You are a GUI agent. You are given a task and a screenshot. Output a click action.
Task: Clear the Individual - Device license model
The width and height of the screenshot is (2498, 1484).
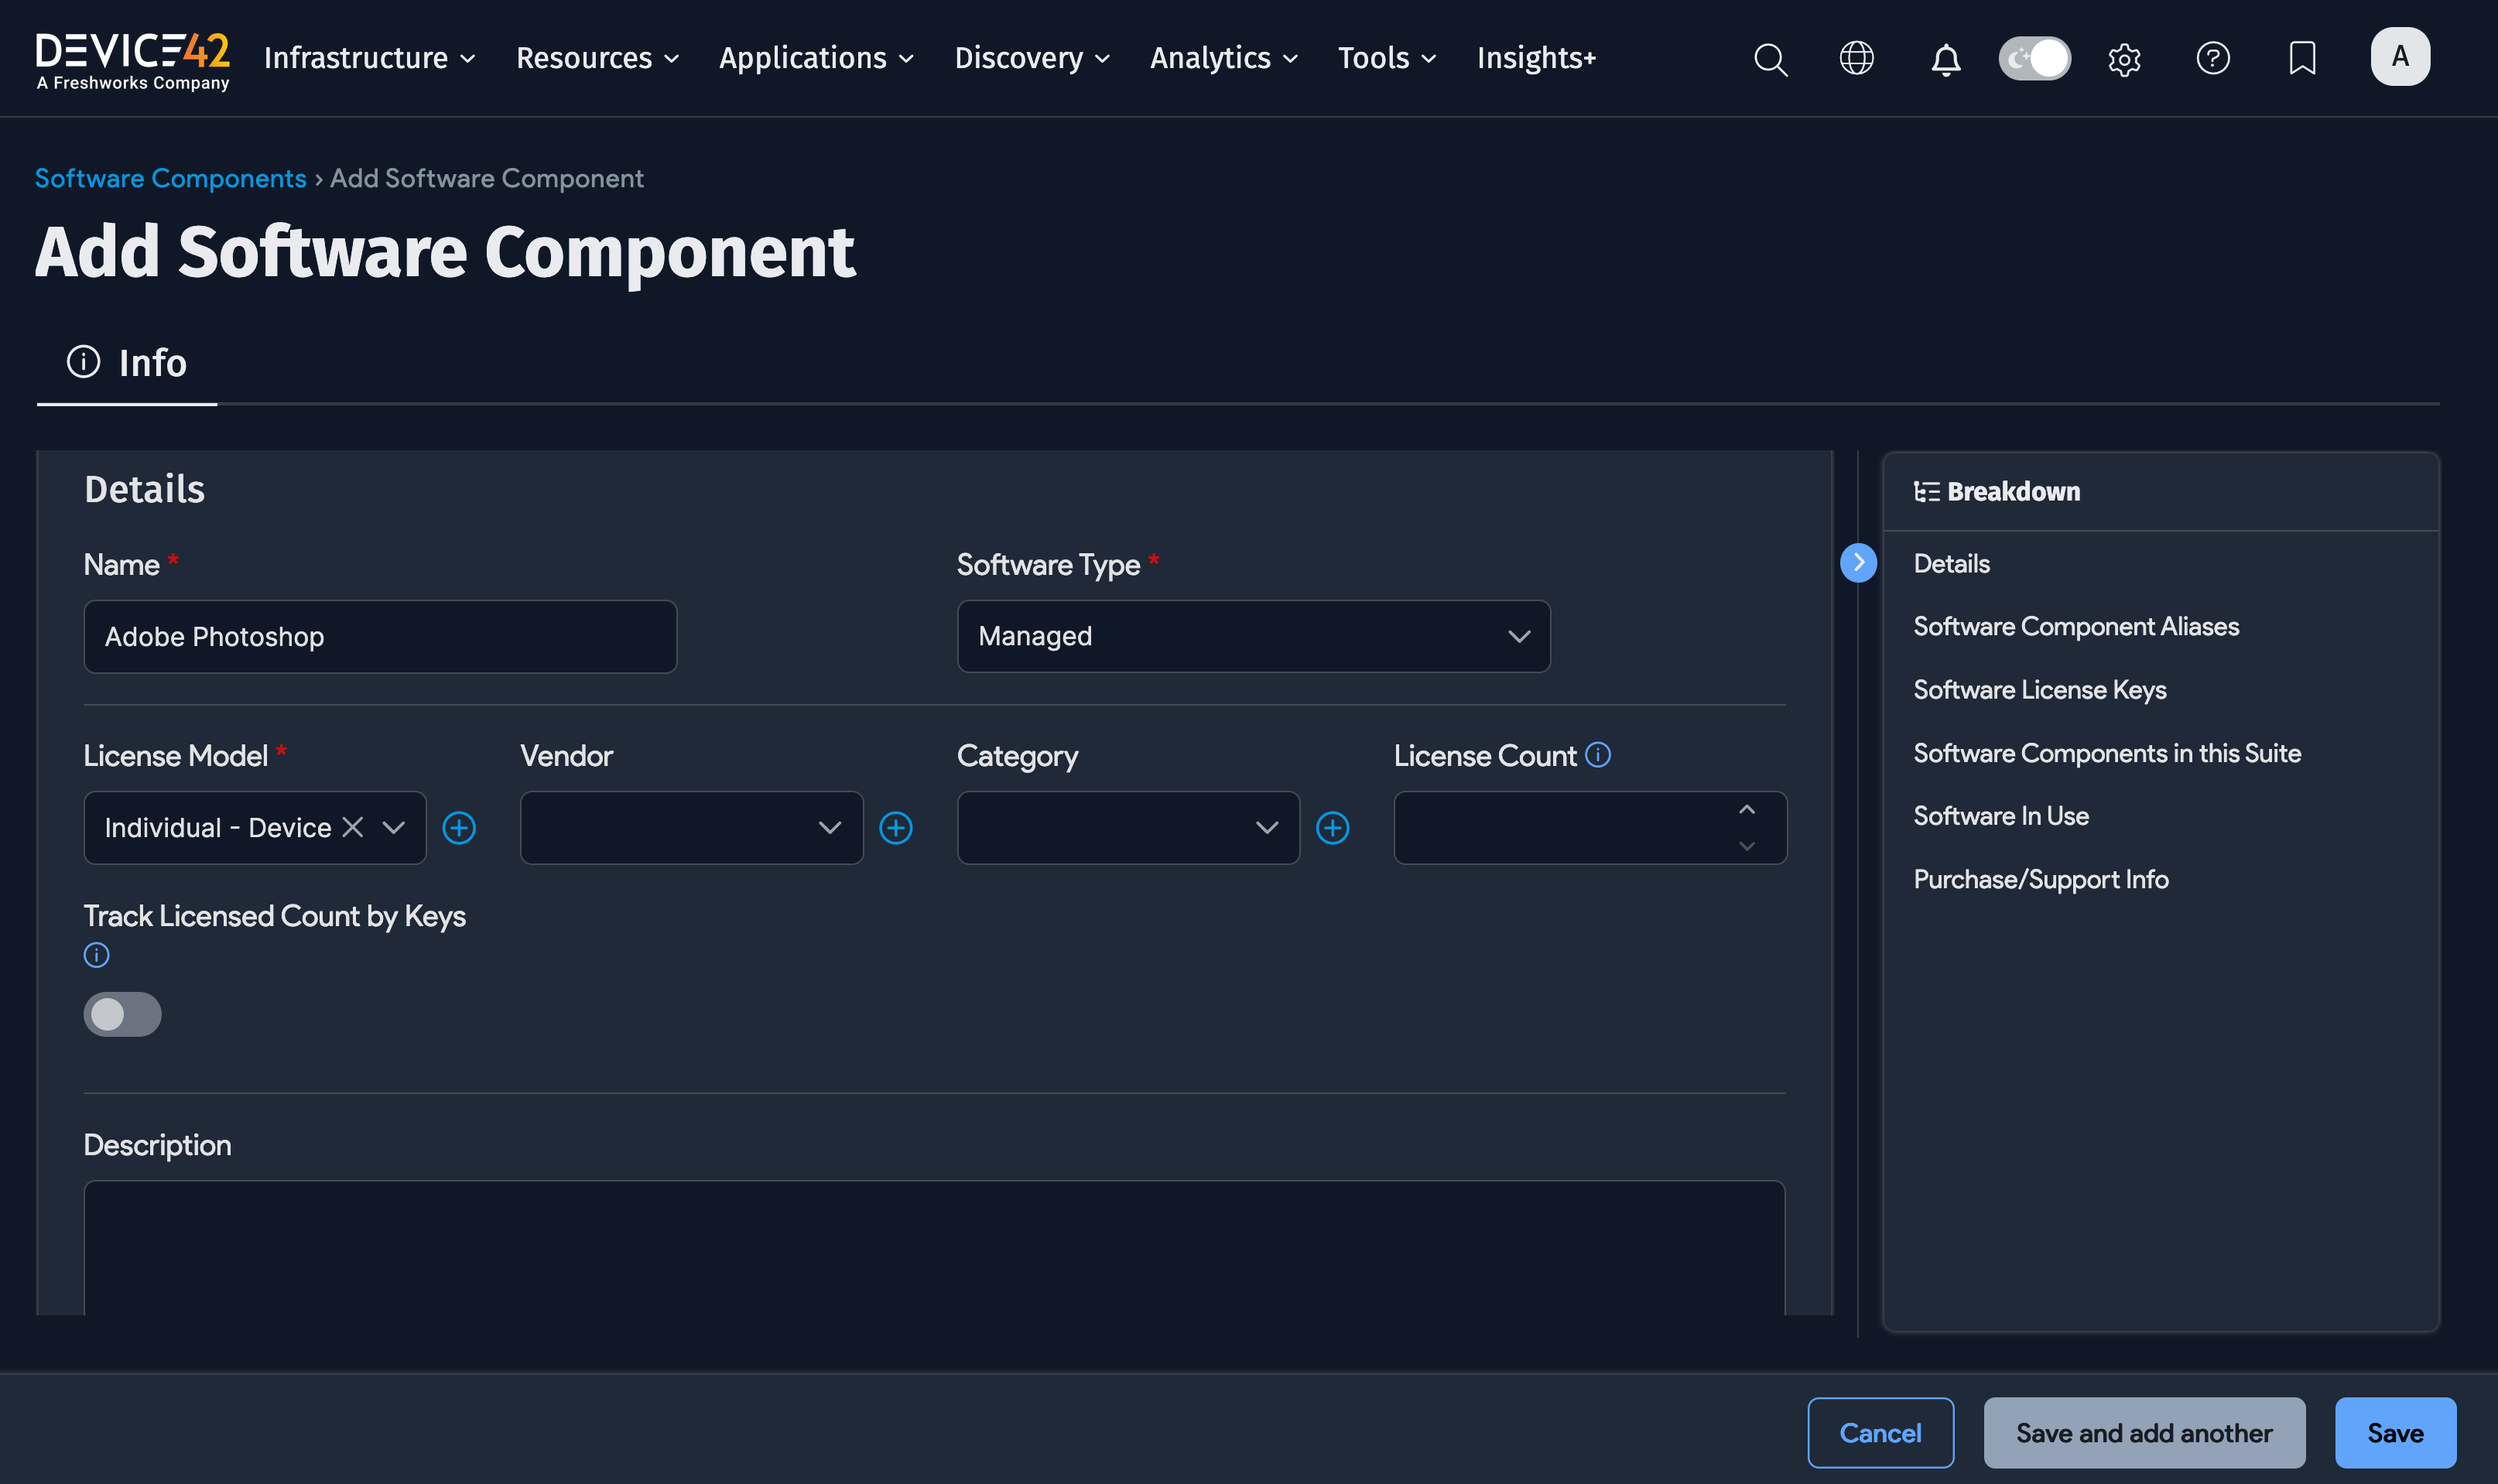click(353, 827)
